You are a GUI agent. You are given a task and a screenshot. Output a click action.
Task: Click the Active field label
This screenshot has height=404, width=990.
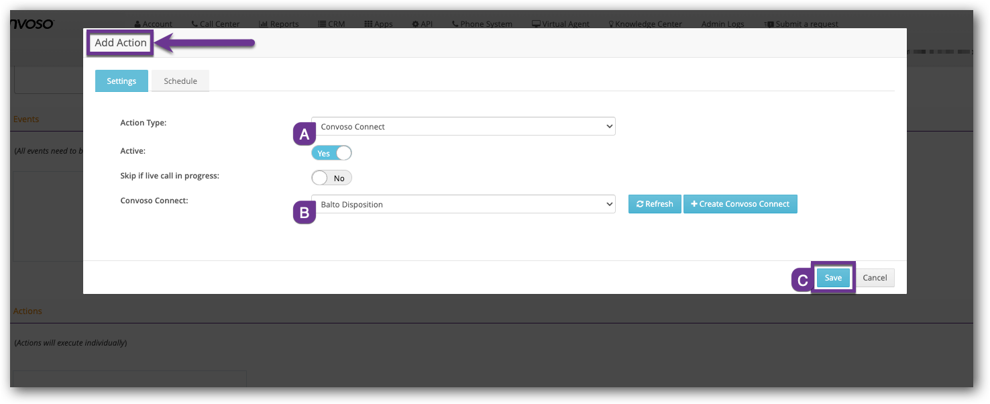click(133, 151)
